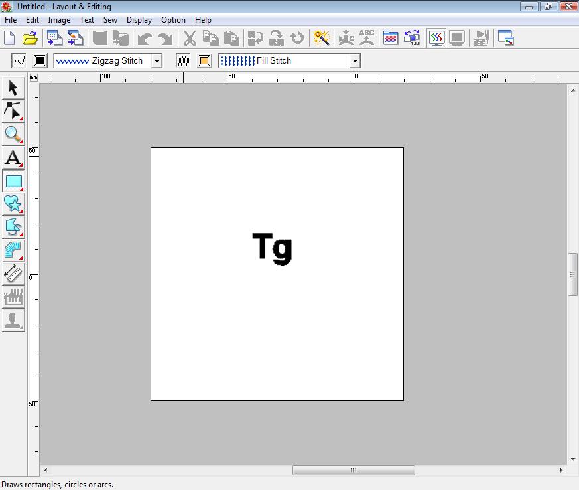Click the Save floppy disk icon
Viewport: 579px width, 490px height.
pos(99,38)
